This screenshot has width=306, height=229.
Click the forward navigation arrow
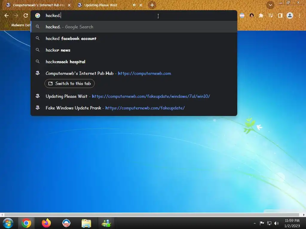(x=16, y=16)
